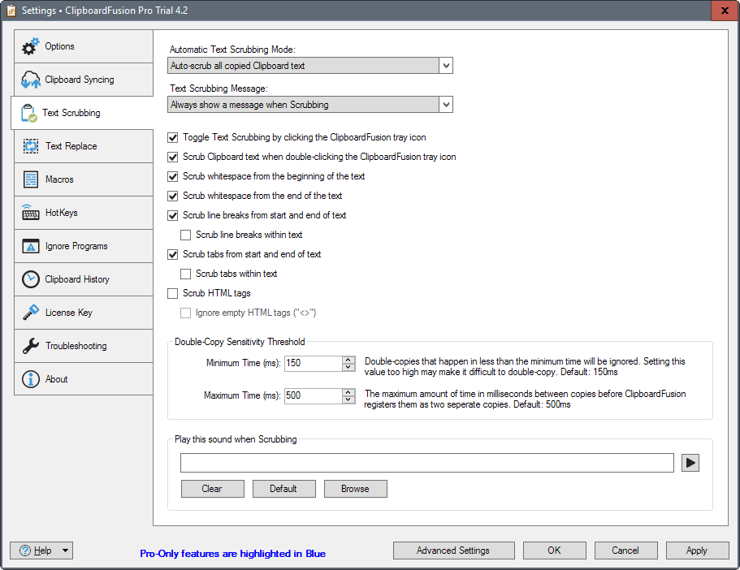Click the Ignore Programs window icon
This screenshot has width=740, height=570.
31,246
